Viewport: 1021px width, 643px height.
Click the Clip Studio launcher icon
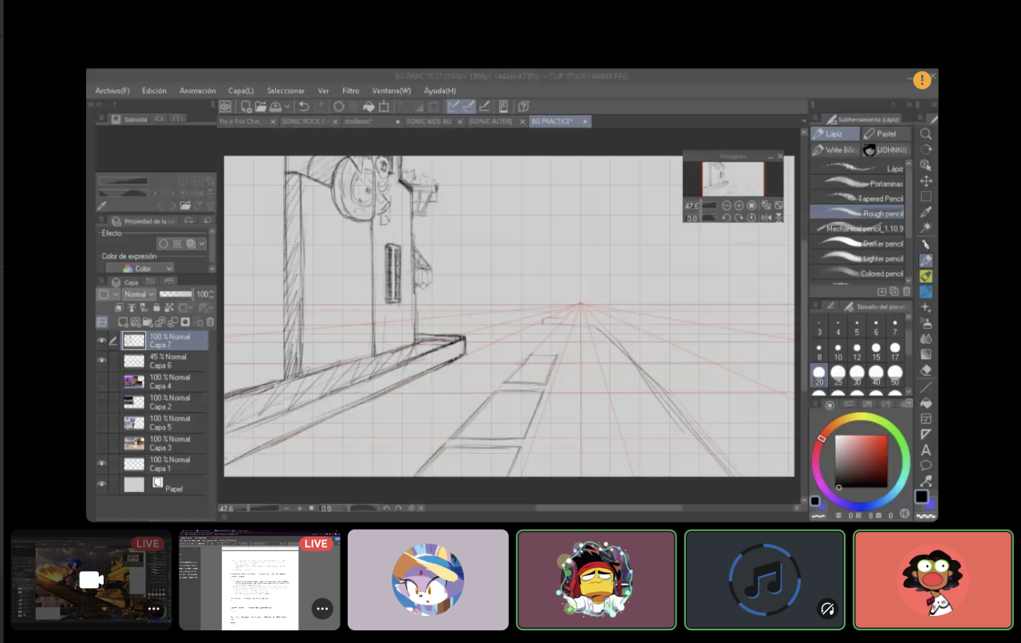[x=226, y=106]
